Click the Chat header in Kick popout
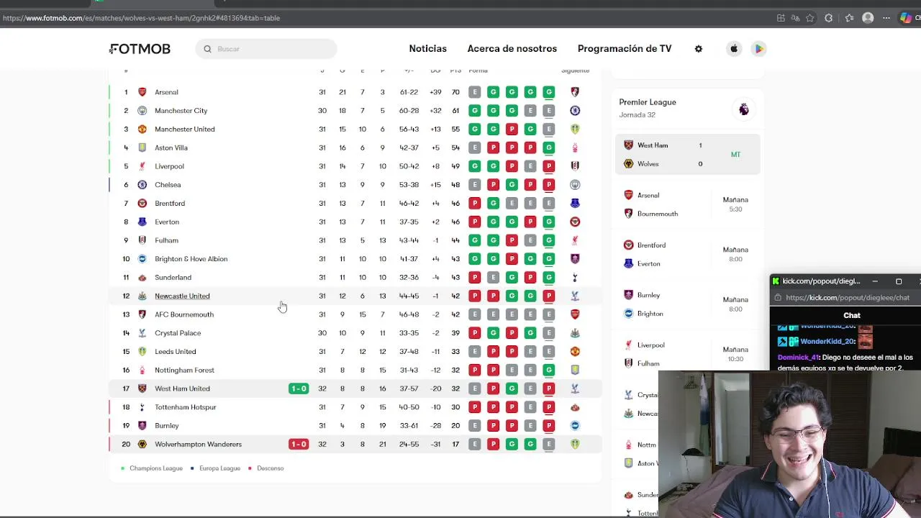Screen dimensions: 921x518 click(851, 315)
